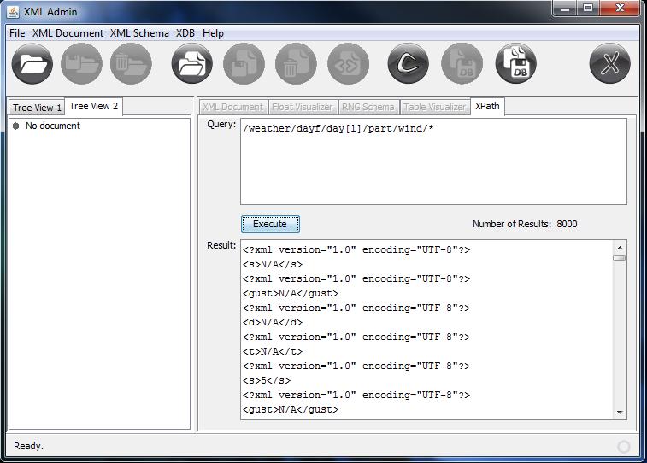Open the Table Visualizer tab
The image size is (647, 463).
434,107
